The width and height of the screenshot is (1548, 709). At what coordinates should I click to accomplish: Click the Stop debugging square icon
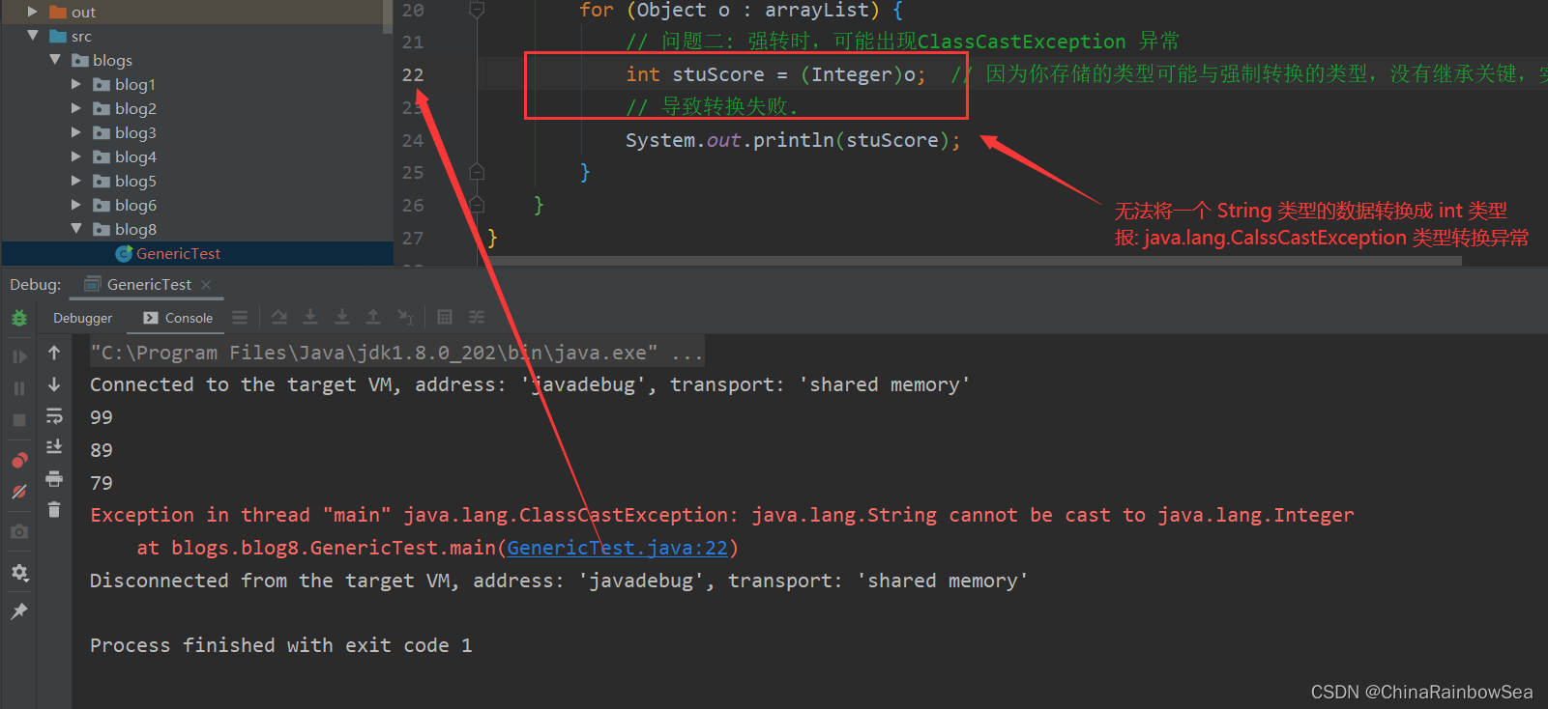point(19,420)
